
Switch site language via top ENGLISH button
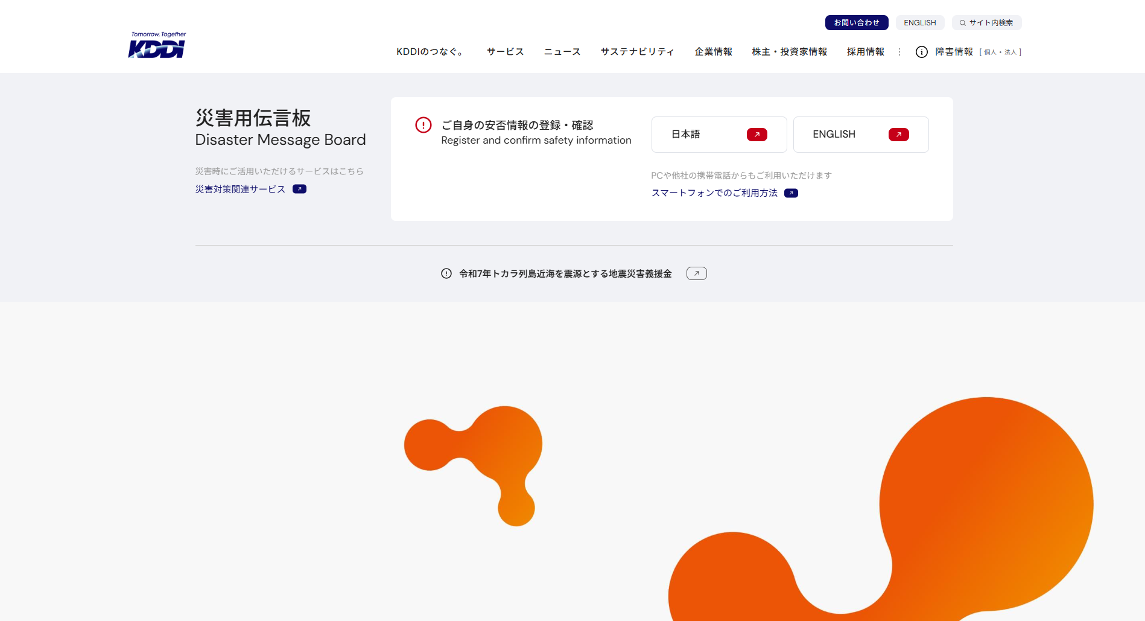[919, 23]
